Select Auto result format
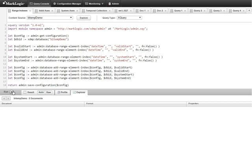The image size is (252, 141). coord(41,92)
